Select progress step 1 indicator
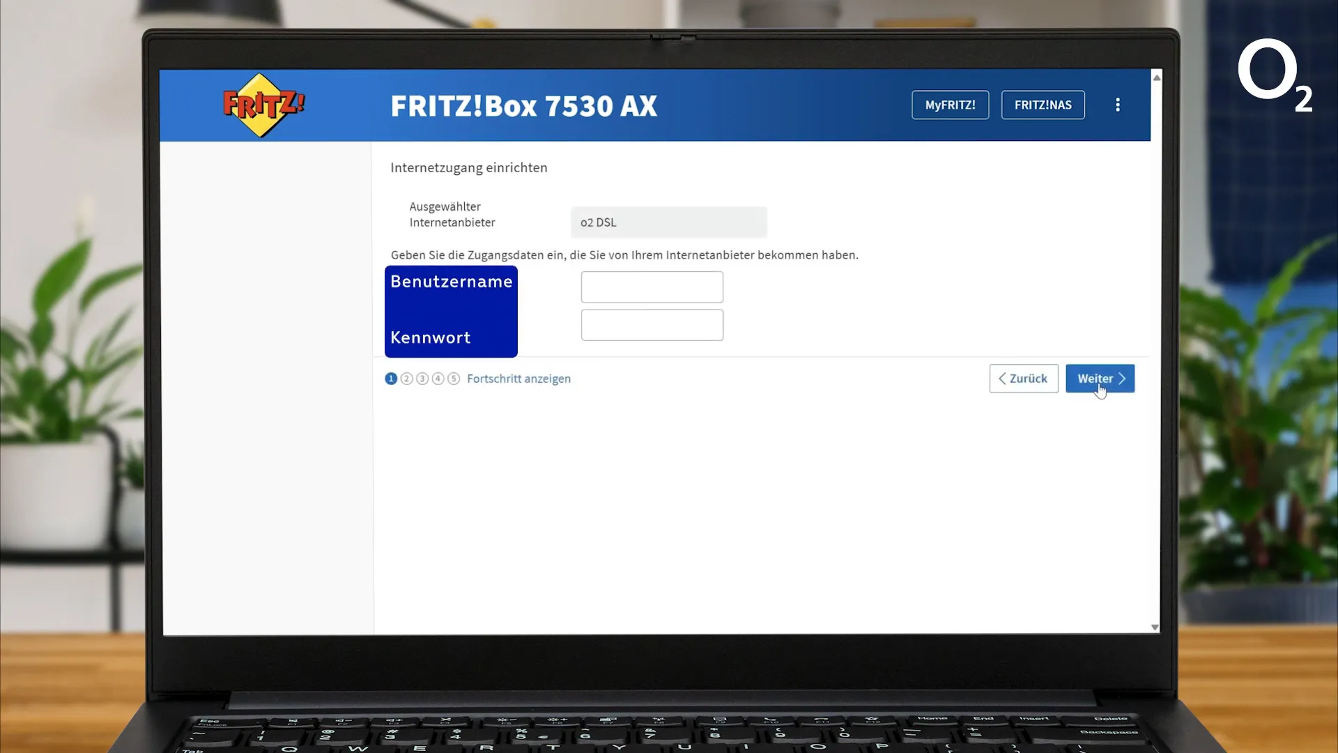This screenshot has height=753, width=1338. pos(391,379)
